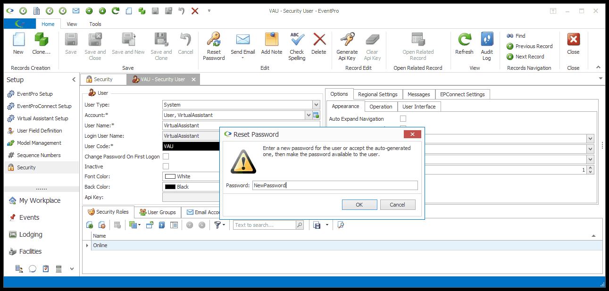Click Reset Password key icon in ribbon

214,40
